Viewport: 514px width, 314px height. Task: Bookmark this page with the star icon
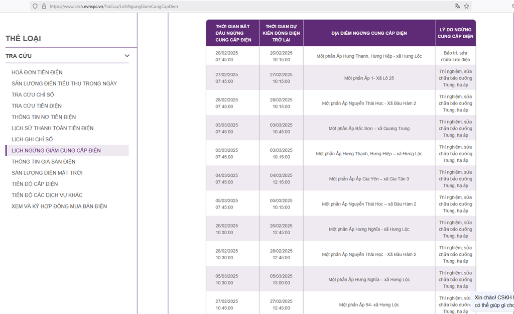pos(466,7)
